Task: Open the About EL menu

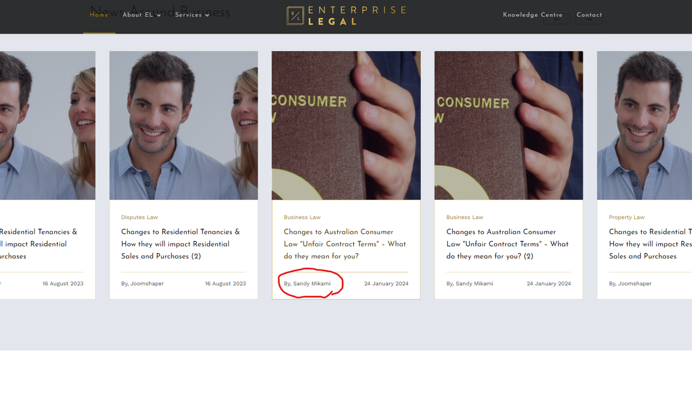Action: [x=138, y=15]
